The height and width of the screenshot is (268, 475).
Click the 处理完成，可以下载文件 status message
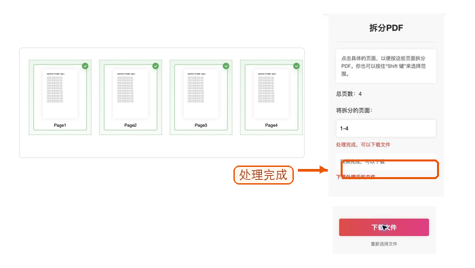click(363, 145)
